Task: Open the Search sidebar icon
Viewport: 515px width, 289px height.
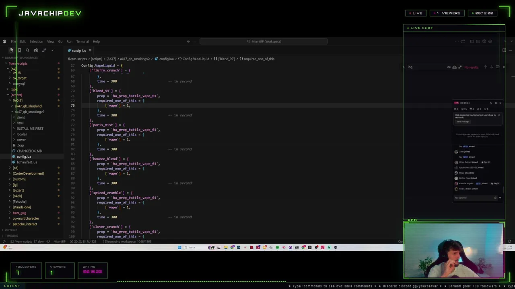Action: pos(27,50)
